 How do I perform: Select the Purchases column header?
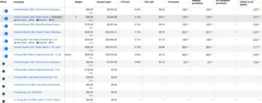click(174, 2)
